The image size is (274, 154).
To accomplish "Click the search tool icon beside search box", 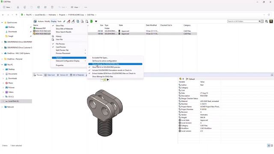I will coord(266,21).
